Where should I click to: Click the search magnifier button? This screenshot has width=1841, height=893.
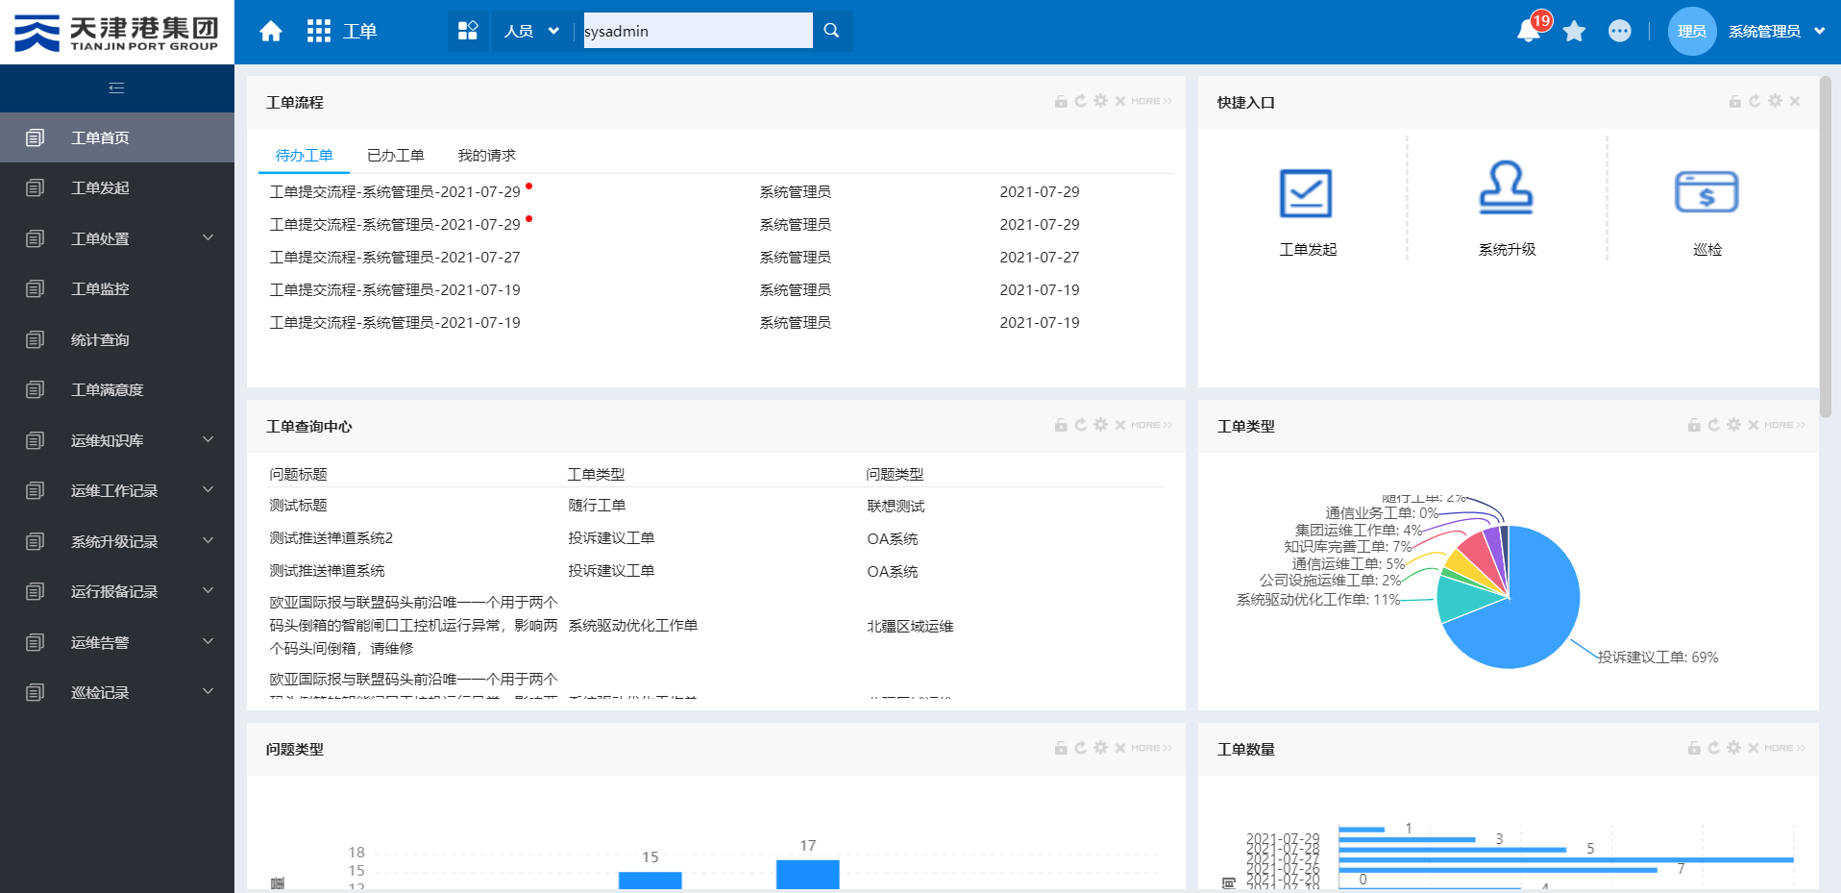click(x=832, y=31)
